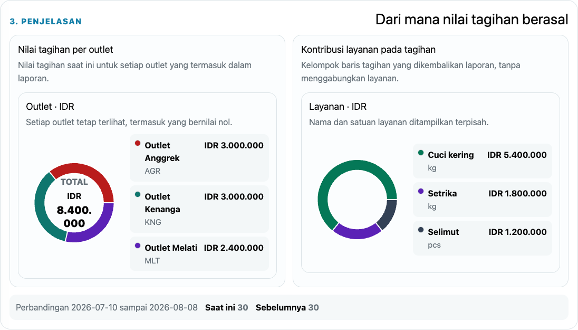Click the Kontribusi layanan pada tagihan title
The height and width of the screenshot is (330, 578).
(x=368, y=50)
